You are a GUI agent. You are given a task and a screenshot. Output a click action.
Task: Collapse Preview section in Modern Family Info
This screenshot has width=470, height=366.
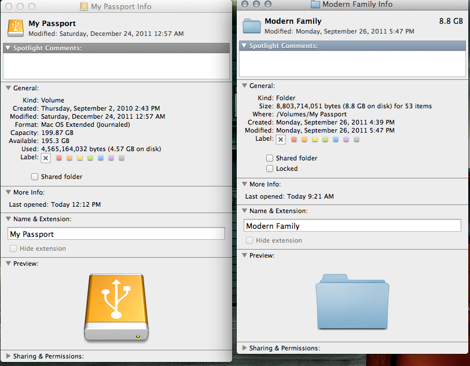(x=245, y=255)
